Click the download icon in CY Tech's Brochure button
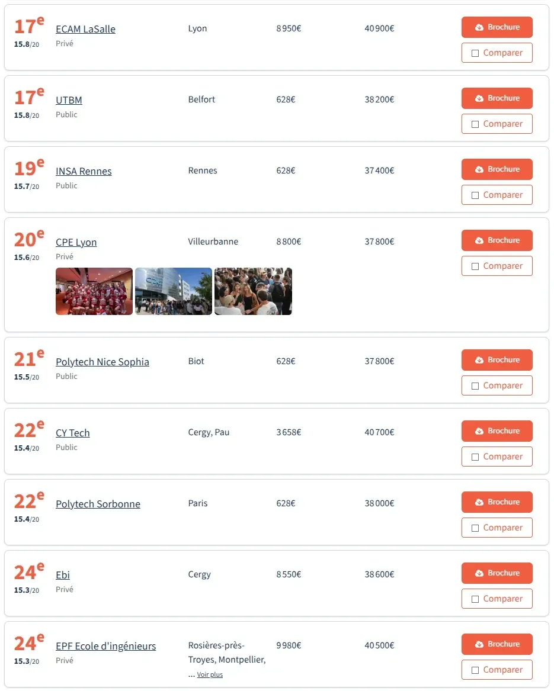 coord(479,431)
